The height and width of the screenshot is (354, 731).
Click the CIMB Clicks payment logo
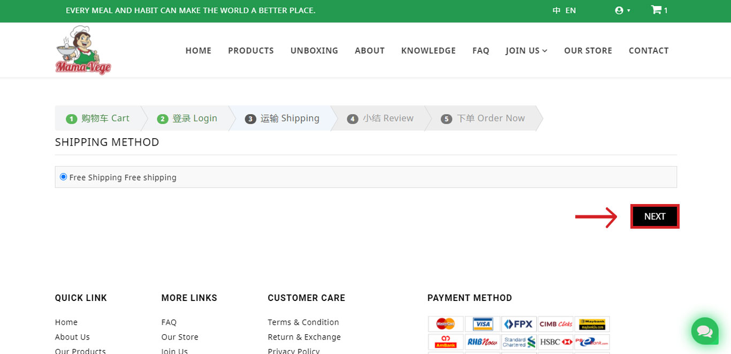(x=555, y=324)
